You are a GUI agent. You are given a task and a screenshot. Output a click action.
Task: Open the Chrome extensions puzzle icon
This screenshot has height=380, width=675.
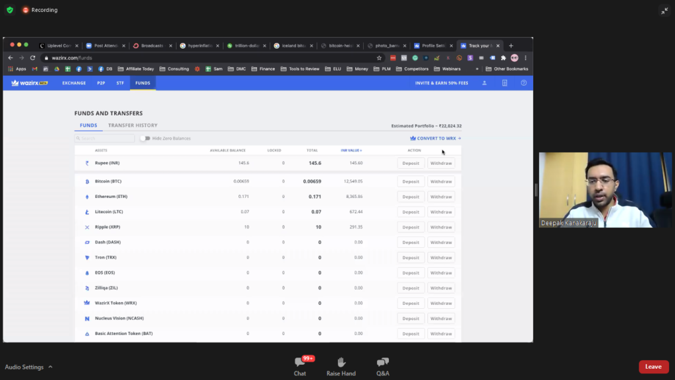[x=503, y=58]
